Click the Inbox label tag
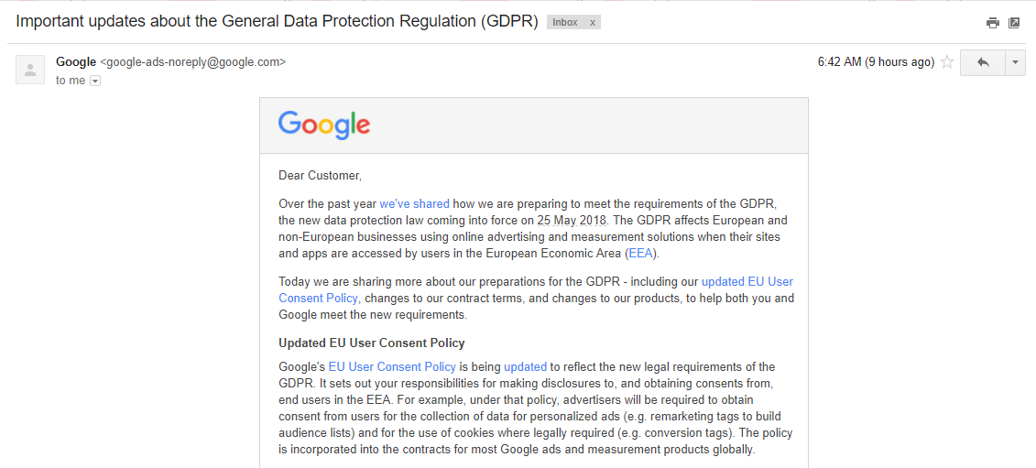Screen dimensions: 1036x468 coord(565,23)
